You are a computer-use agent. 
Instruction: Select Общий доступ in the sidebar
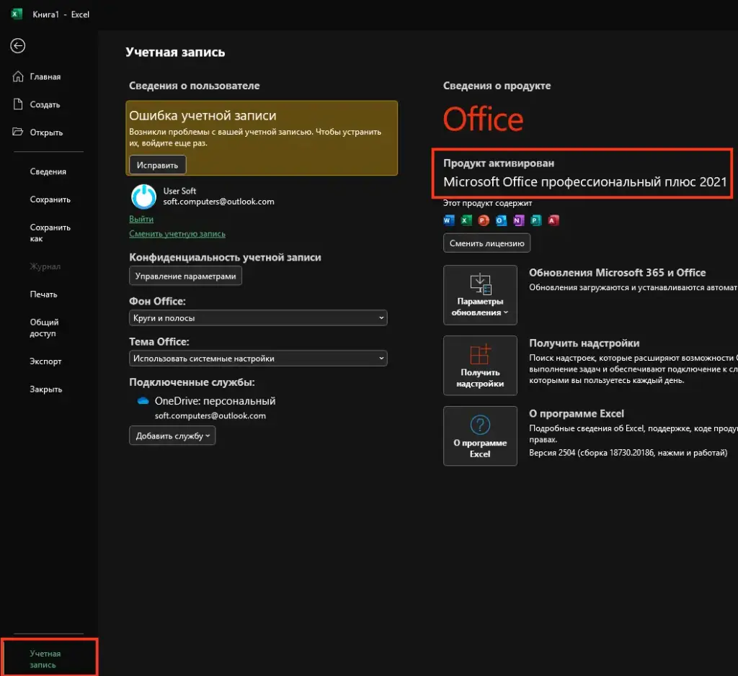click(44, 328)
